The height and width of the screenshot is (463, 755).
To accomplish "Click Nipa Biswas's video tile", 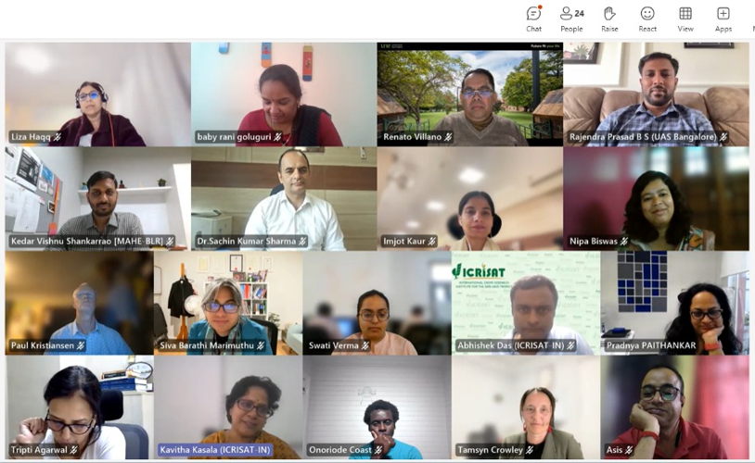I will click(657, 198).
